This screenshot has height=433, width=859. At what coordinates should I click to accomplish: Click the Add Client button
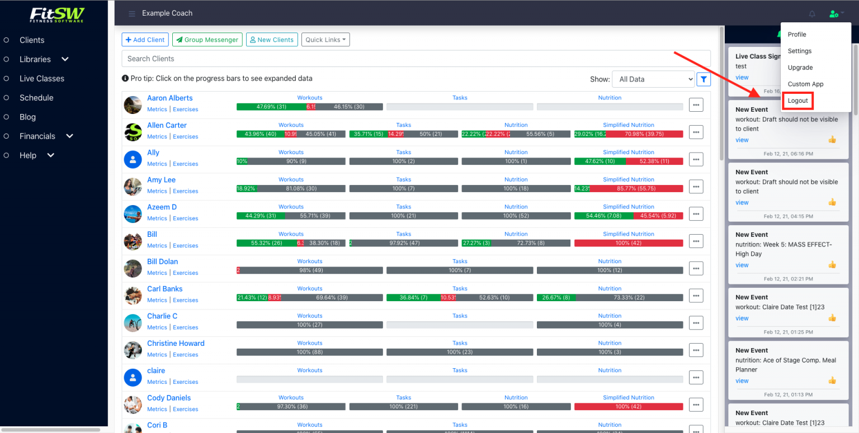pos(145,40)
